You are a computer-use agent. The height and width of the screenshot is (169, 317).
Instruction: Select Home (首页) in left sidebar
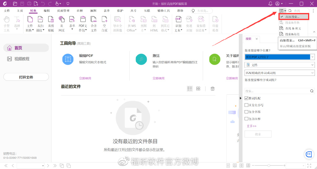tap(26, 48)
